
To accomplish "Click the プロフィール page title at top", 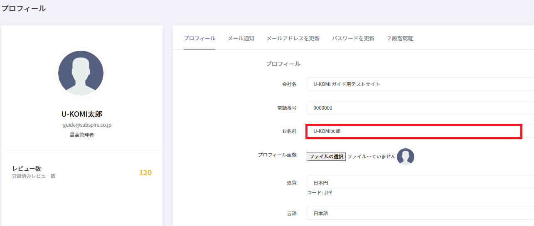I will tap(23, 8).
